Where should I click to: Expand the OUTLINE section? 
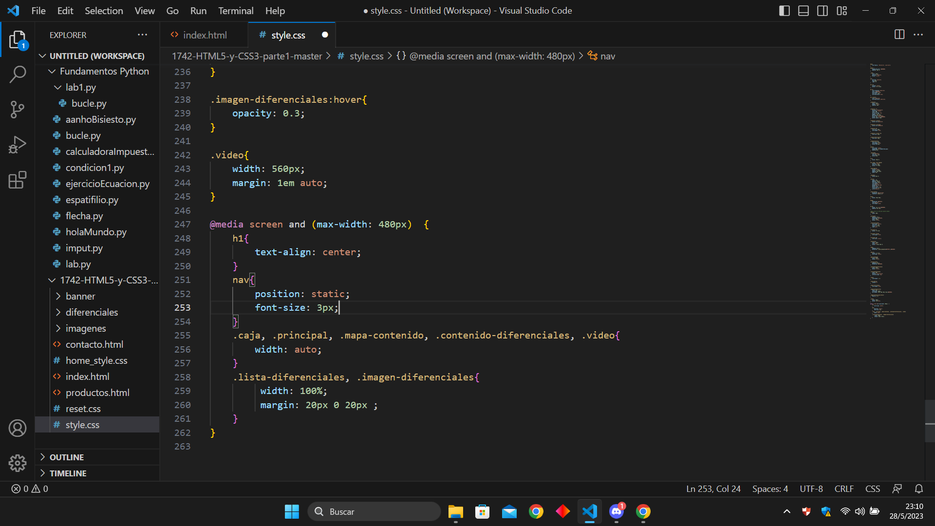(x=98, y=457)
